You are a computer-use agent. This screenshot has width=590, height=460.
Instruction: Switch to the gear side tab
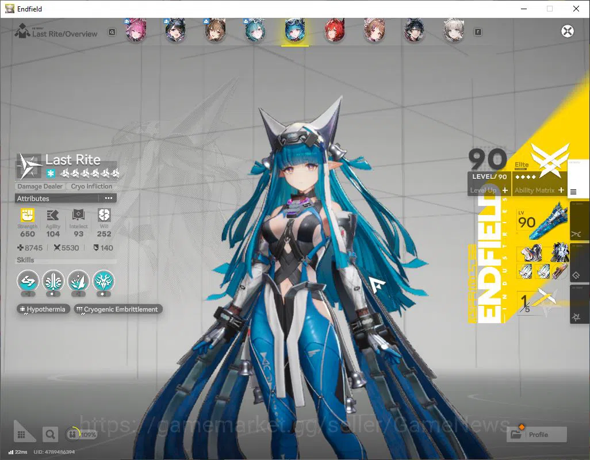(x=580, y=263)
